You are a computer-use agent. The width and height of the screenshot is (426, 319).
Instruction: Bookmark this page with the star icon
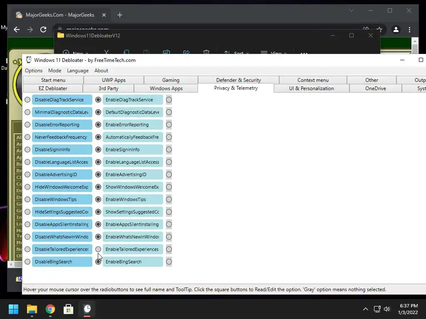[379, 29]
